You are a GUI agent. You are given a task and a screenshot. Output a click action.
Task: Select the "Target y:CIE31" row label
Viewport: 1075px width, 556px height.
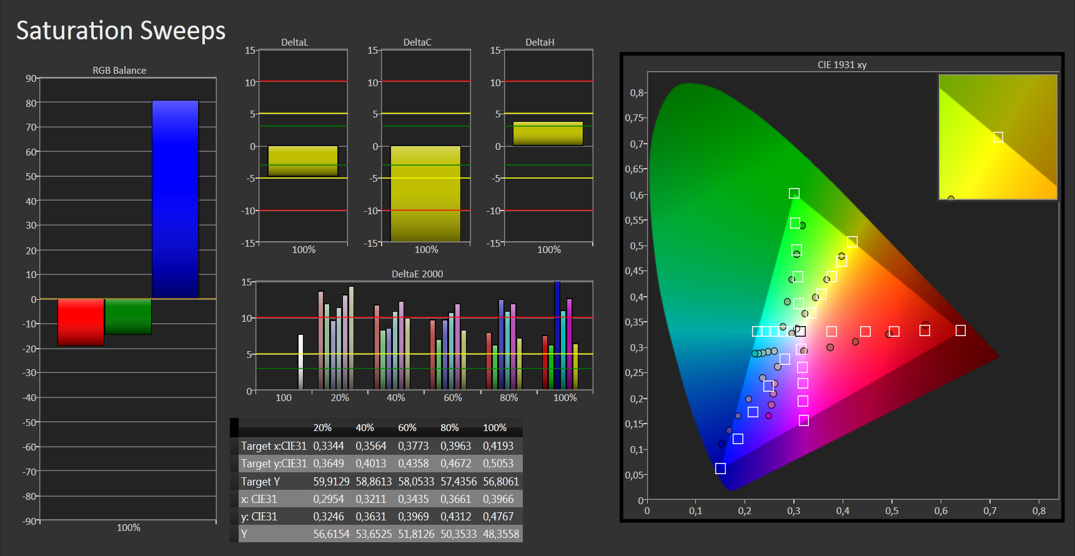point(274,464)
